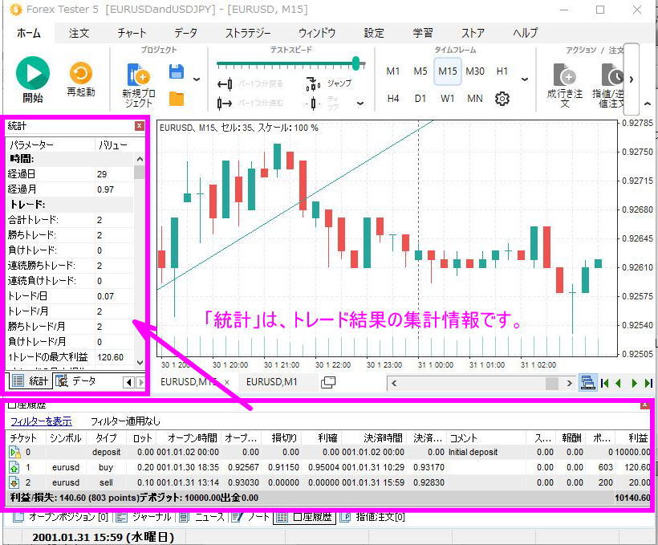Screen dimensions: 658x545
Task: Select the M1 timeframe button
Action: point(392,71)
